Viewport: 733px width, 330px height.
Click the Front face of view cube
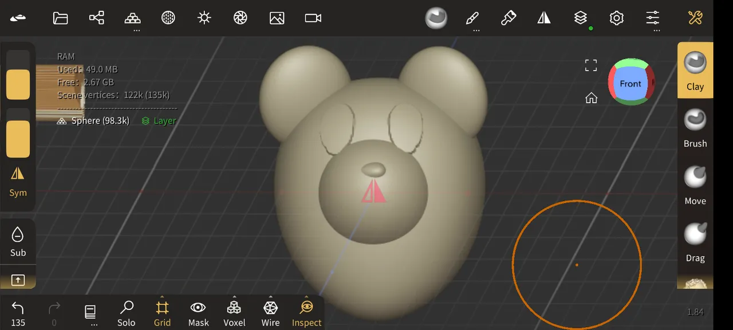click(630, 84)
